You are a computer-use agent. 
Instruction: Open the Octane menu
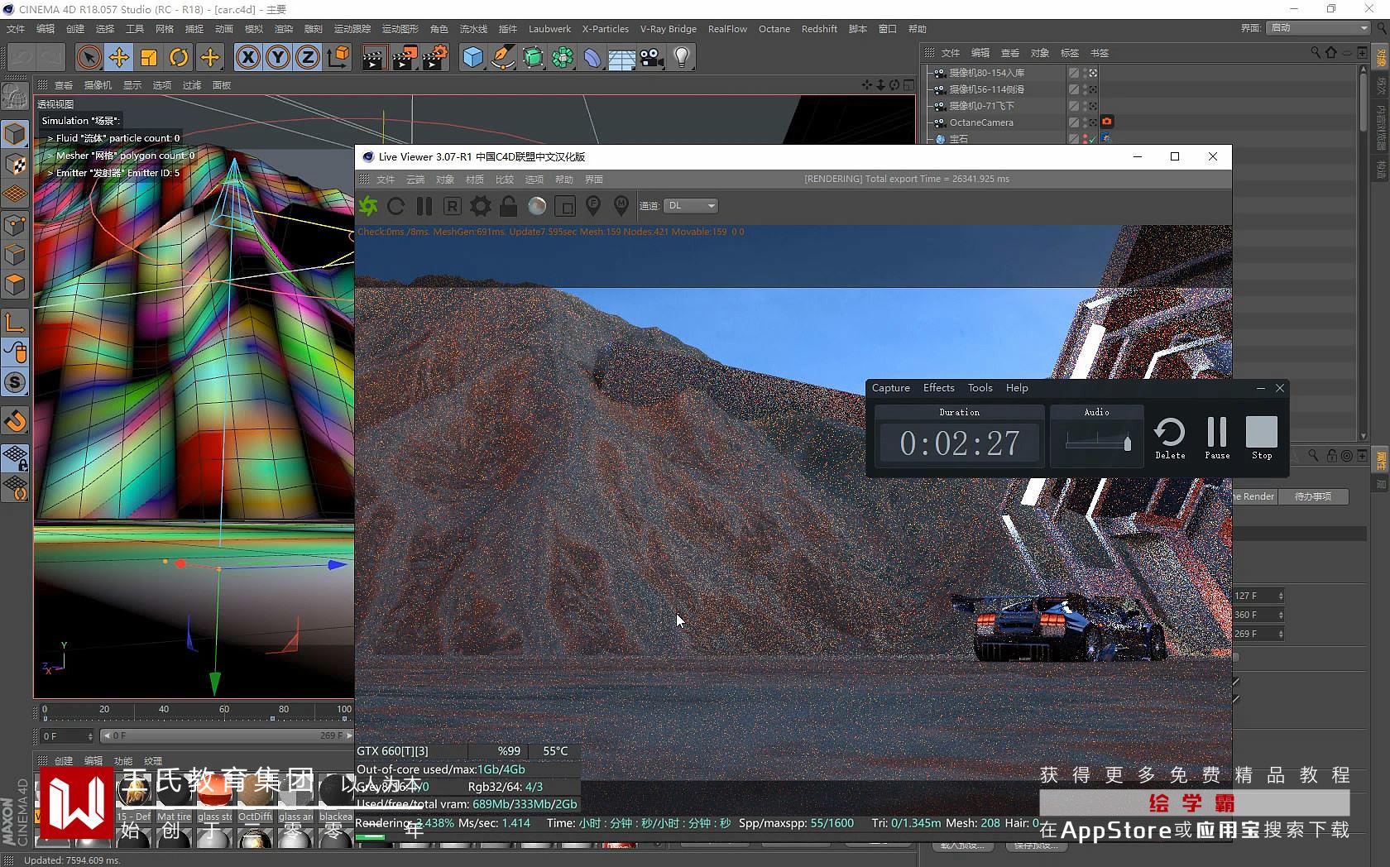(x=774, y=29)
